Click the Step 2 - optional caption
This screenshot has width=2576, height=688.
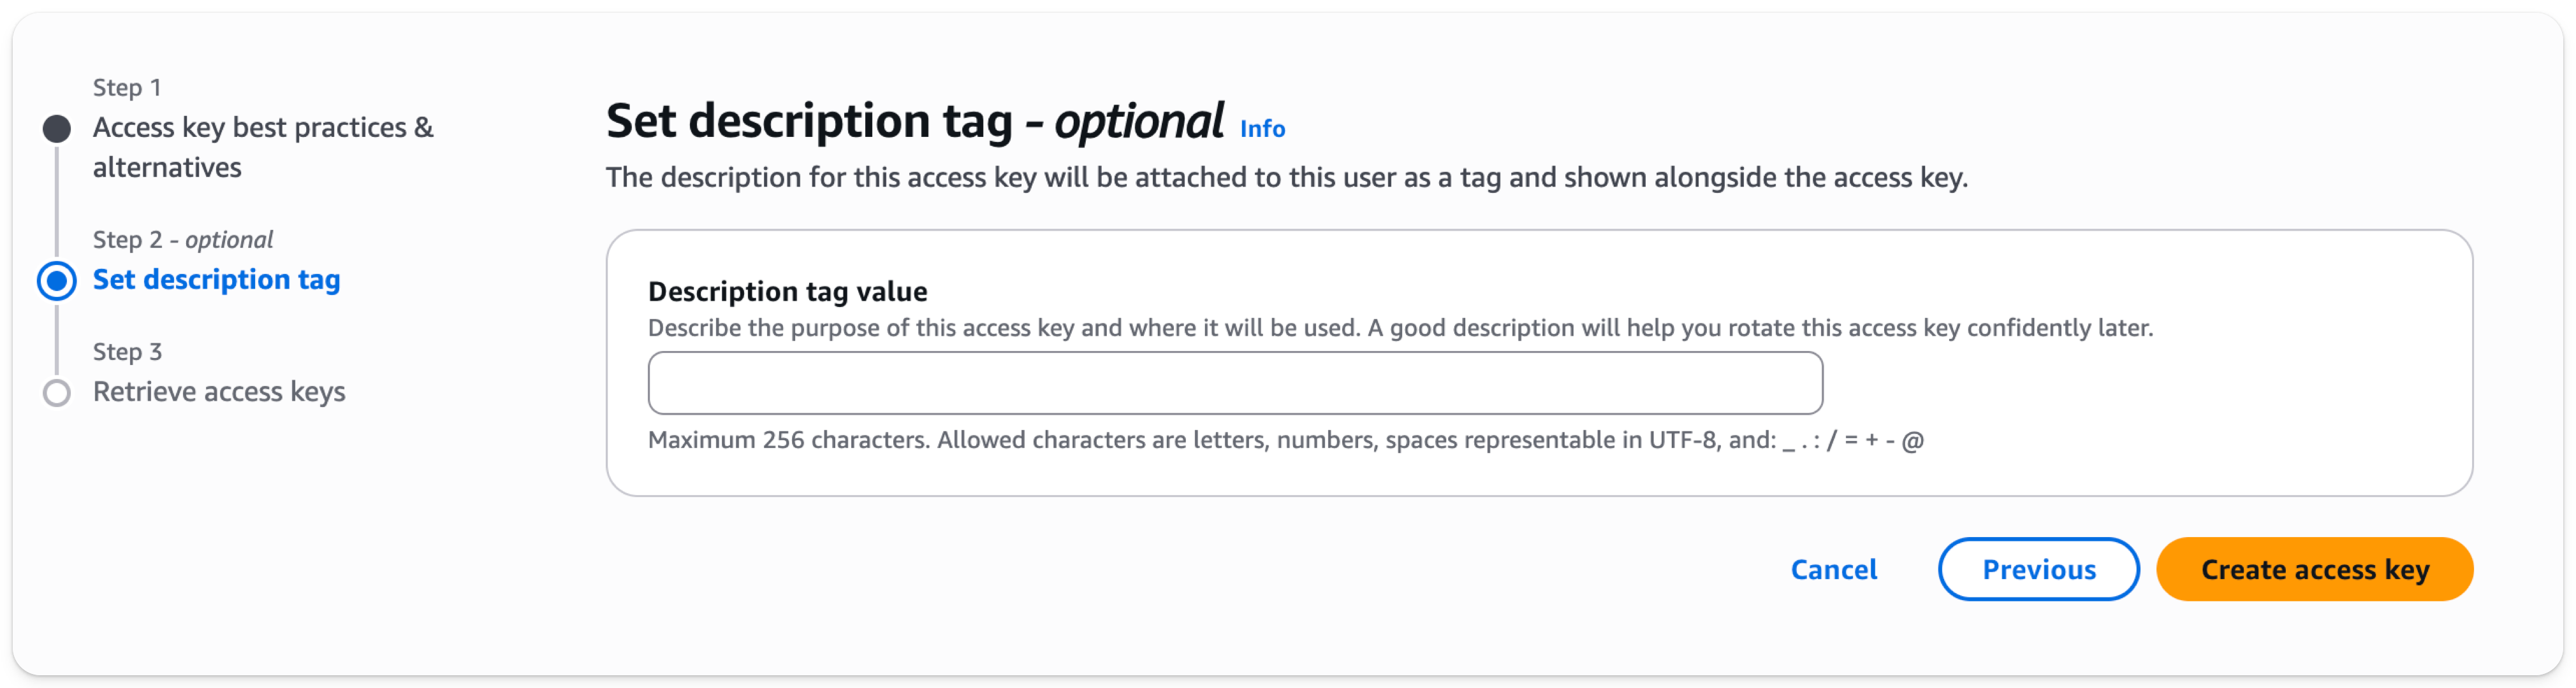click(182, 240)
